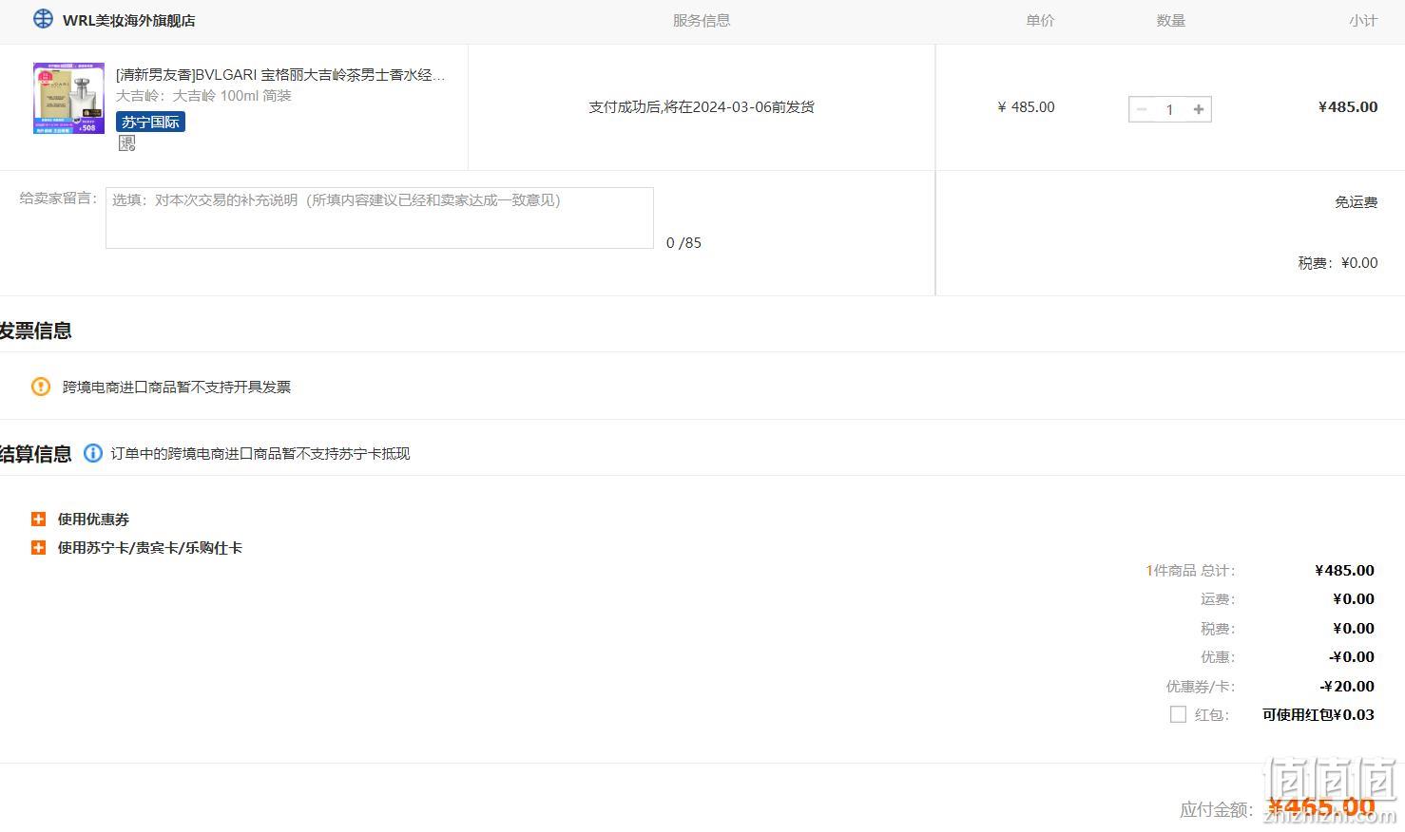Tick the 红包 checkbox

coord(1178,714)
